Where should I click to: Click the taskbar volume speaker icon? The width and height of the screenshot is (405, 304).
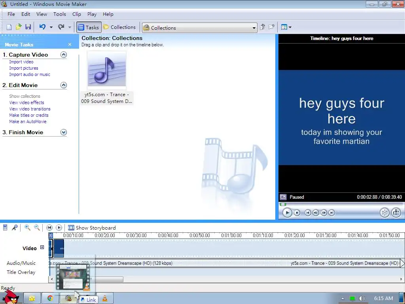coord(362,298)
